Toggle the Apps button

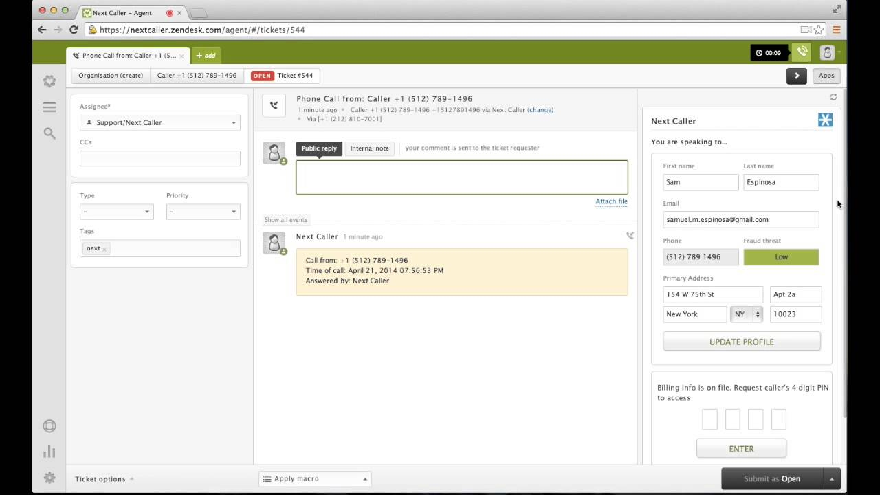click(x=826, y=76)
